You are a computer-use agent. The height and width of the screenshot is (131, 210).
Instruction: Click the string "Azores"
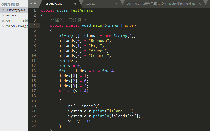click(x=98, y=51)
